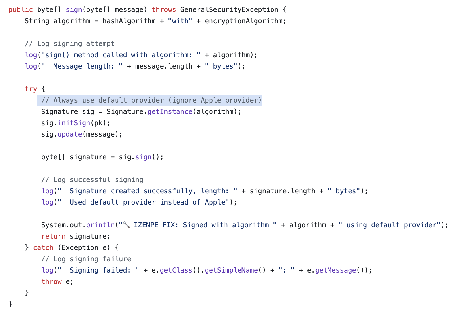Click the "// Log signing attempt" comment
Image resolution: width=466 pixels, height=310 pixels.
(70, 44)
